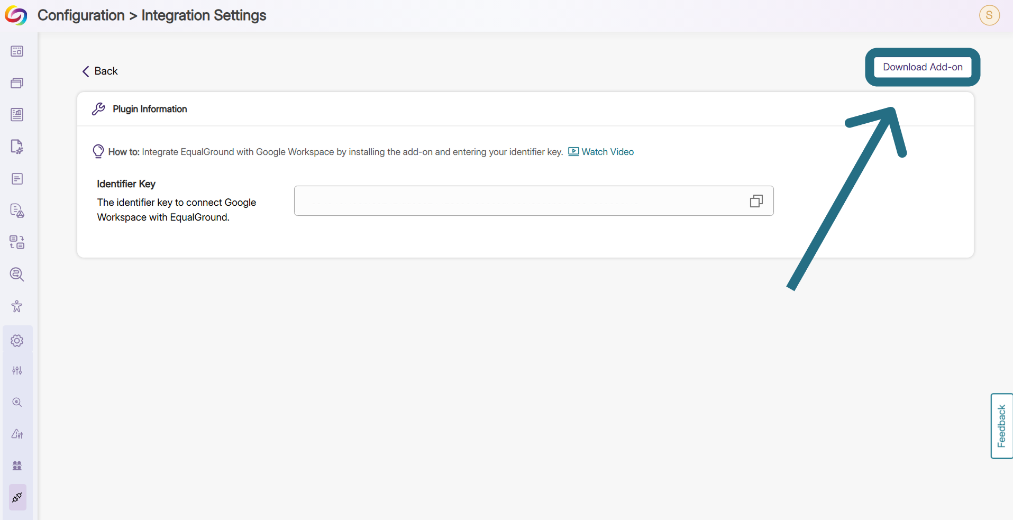
Task: Open the sliders adjustment sidebar icon
Action: 17,370
